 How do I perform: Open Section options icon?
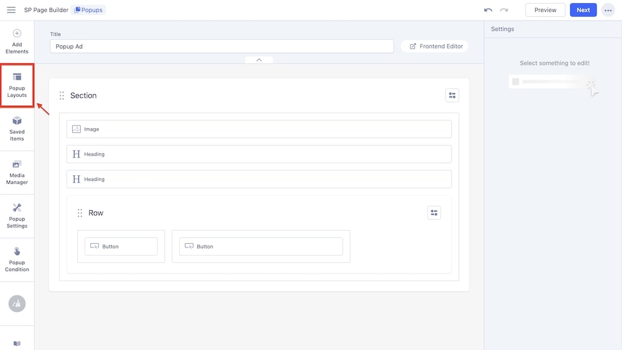tap(452, 95)
